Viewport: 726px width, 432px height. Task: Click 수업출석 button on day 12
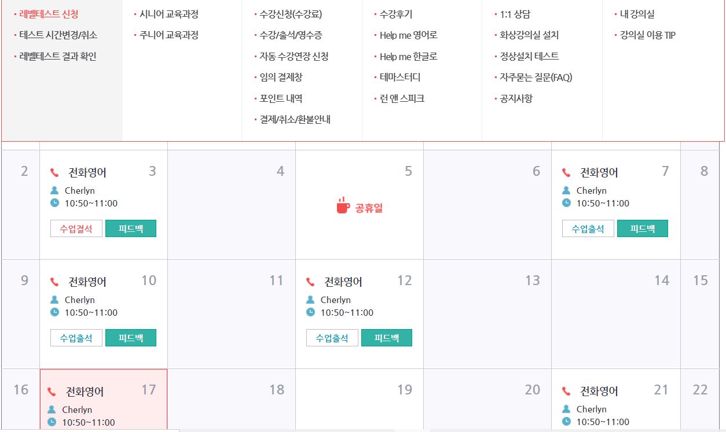click(332, 338)
